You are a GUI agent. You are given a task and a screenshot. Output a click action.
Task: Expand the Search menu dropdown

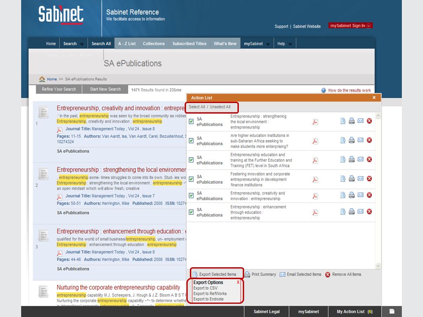tap(82, 44)
